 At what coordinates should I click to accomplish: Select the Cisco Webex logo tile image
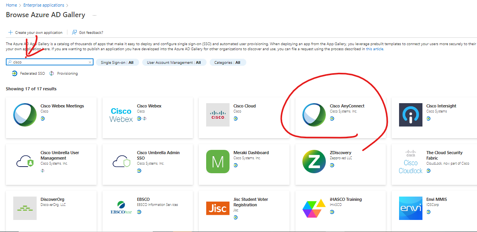click(x=121, y=115)
